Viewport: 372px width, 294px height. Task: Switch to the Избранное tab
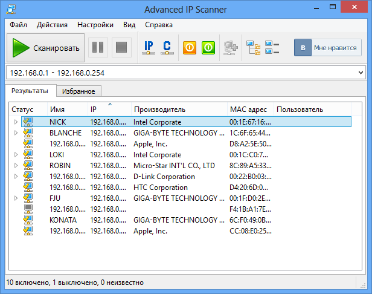(79, 91)
